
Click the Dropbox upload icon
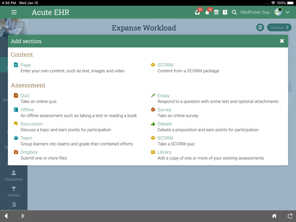(x=16, y=152)
